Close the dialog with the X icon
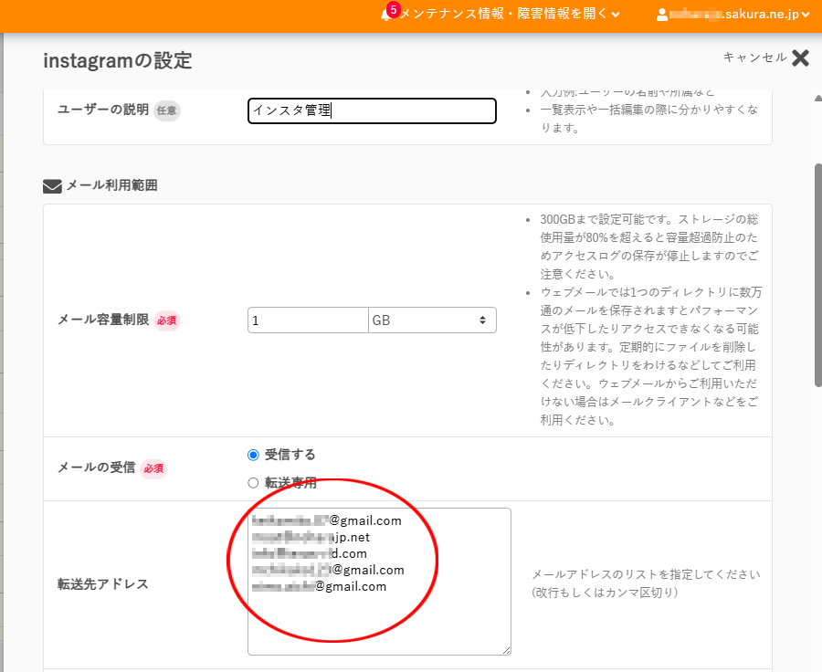This screenshot has height=672, width=822. point(800,58)
